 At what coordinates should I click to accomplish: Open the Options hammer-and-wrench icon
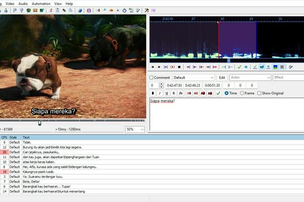(x=146, y=11)
